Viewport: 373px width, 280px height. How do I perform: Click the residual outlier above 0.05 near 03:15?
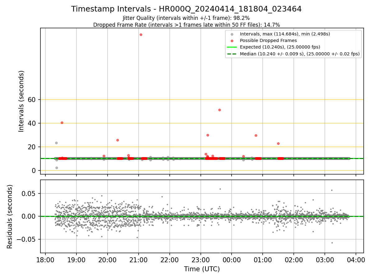coord(332,190)
